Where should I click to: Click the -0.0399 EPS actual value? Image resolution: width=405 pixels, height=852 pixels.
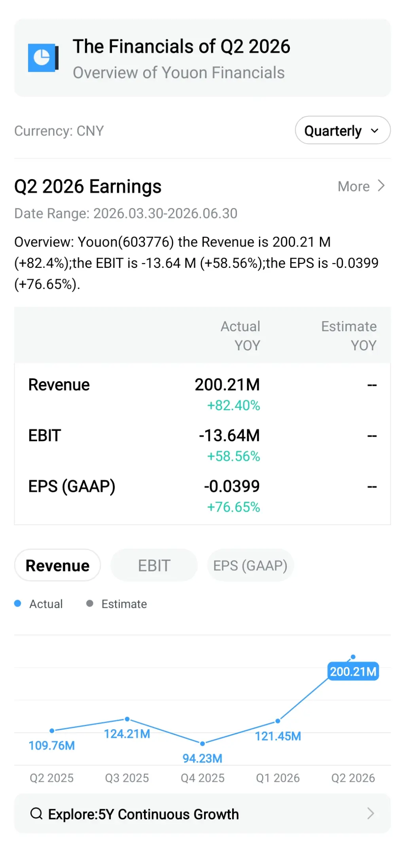pyautogui.click(x=232, y=486)
